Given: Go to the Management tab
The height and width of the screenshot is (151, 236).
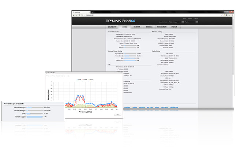Looking at the screenshot, I should [162, 27].
